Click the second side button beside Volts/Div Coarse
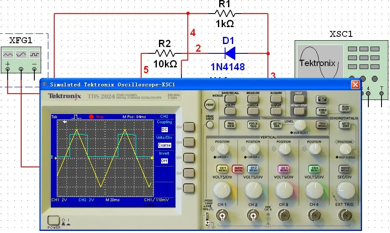Image resolution: width=390 pixels, height=233 pixels. (x=189, y=142)
